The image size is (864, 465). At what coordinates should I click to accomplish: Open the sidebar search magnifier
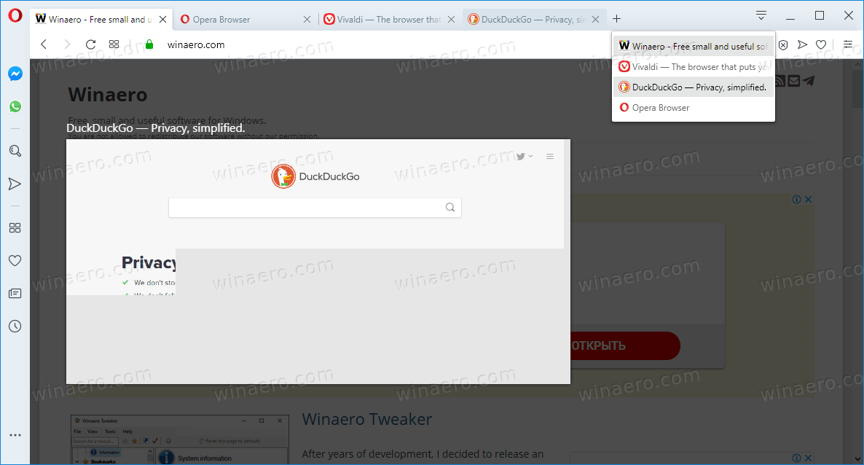[15, 151]
